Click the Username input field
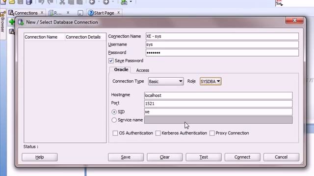 222,44
